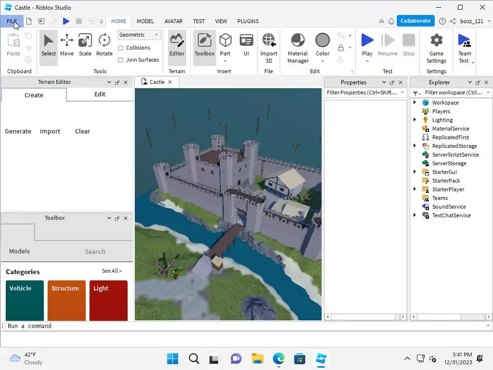Select SoundService in Explorer
The image size is (493, 370).
click(449, 206)
